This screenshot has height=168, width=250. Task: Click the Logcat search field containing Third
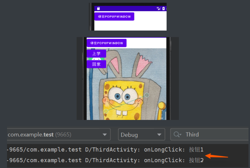[x=209, y=134]
